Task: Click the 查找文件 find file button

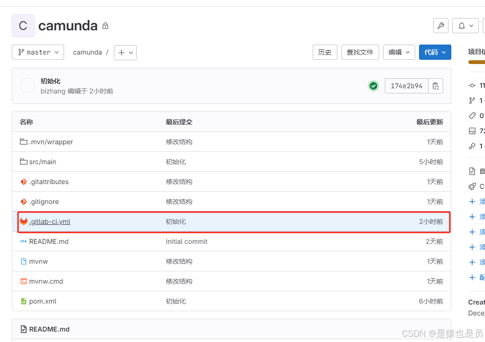Action: tap(360, 52)
